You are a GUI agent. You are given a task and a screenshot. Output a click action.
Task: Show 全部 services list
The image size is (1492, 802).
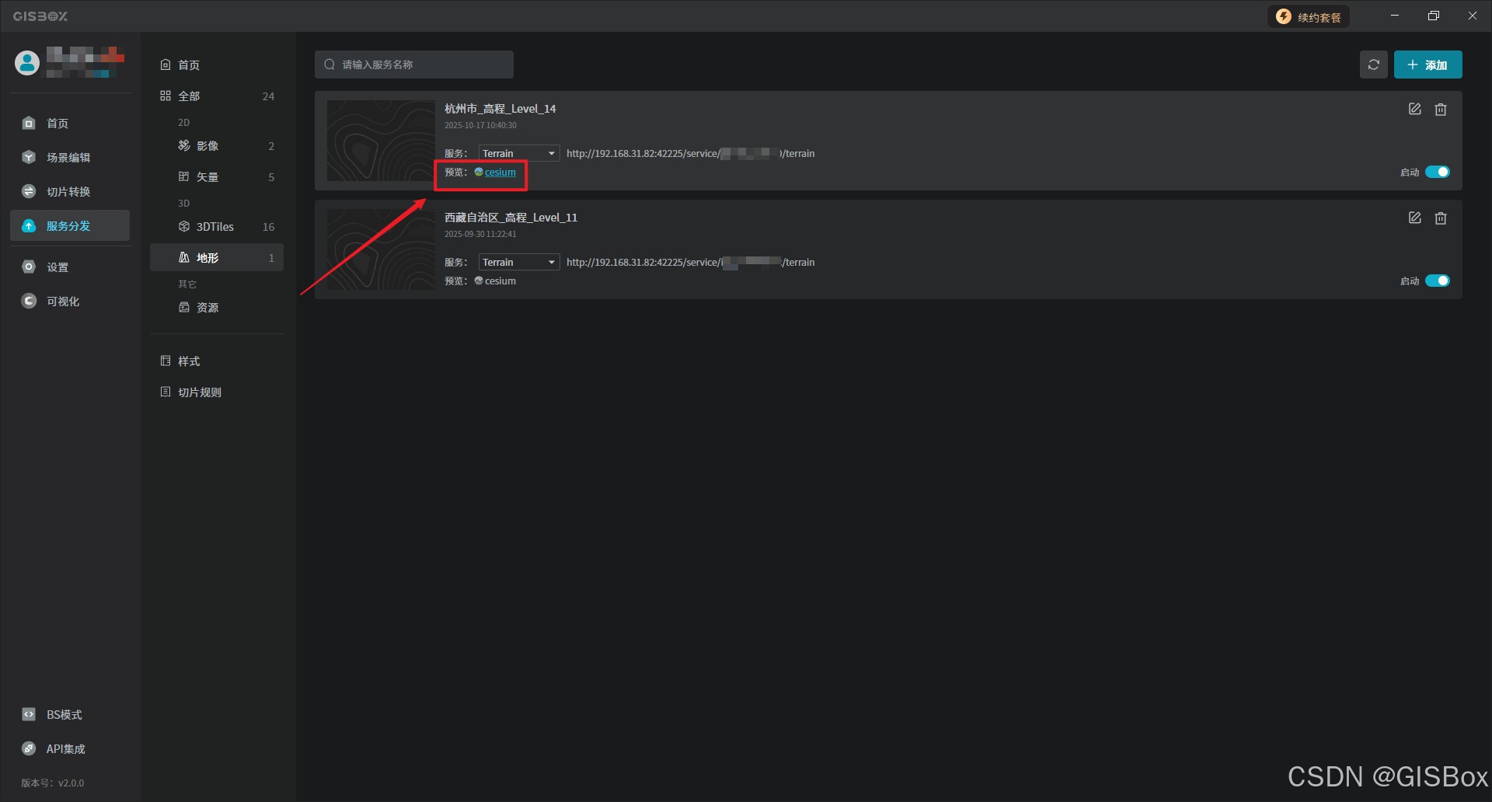click(217, 96)
